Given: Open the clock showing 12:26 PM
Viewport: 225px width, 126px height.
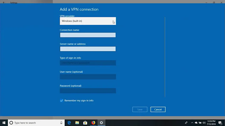Looking at the screenshot, I should (211, 123).
